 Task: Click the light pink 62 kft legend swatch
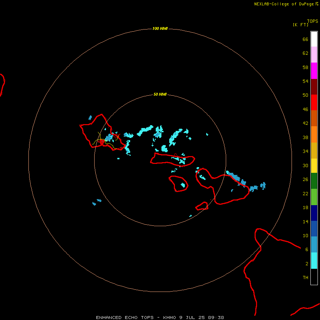(x=314, y=54)
